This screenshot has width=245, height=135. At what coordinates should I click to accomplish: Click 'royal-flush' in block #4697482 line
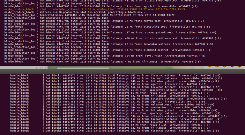tap(158, 93)
